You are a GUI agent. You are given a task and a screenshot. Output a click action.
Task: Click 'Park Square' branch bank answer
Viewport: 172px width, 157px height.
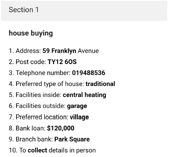(x=72, y=139)
